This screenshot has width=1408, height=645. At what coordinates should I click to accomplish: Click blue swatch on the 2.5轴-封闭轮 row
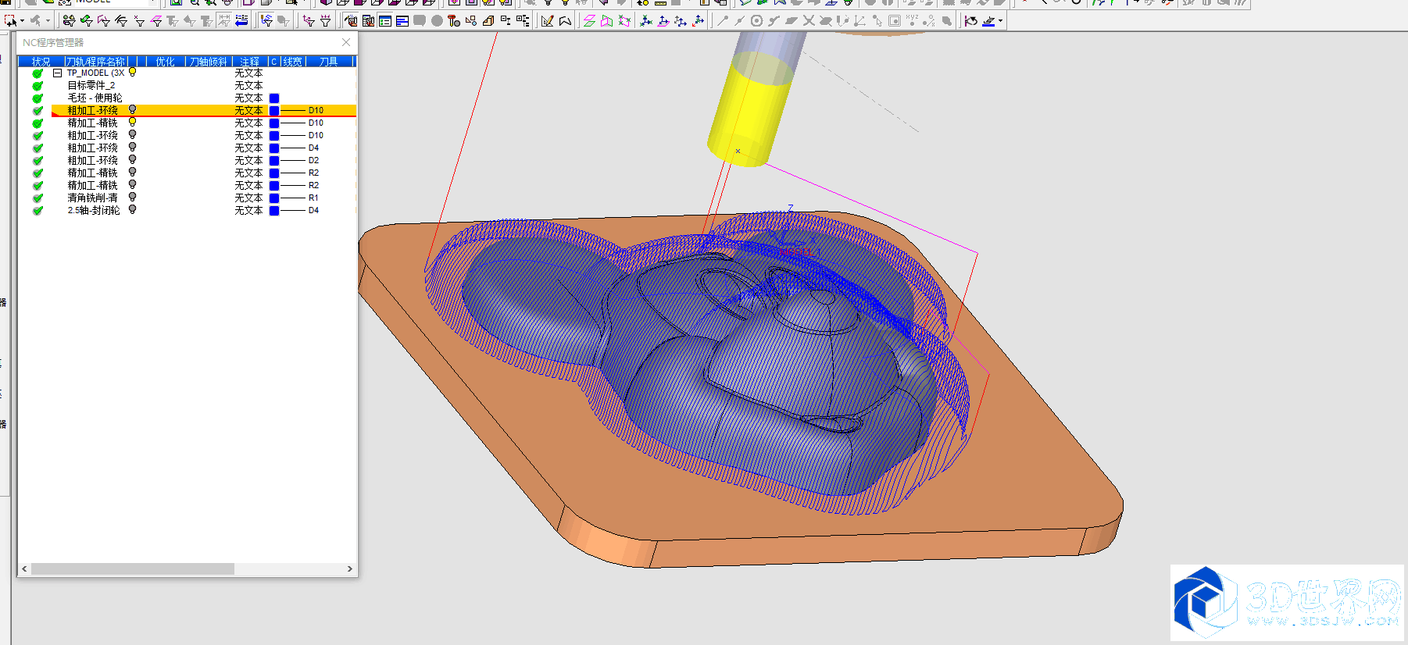tap(274, 210)
